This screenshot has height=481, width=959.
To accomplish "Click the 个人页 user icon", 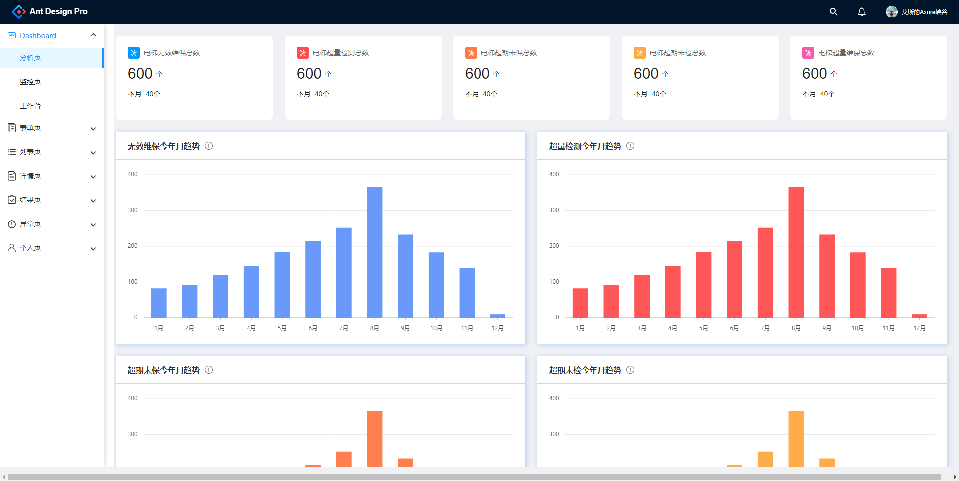I will point(12,248).
